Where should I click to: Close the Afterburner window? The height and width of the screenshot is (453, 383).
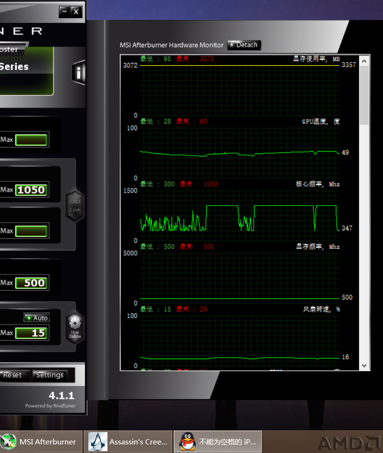76,12
